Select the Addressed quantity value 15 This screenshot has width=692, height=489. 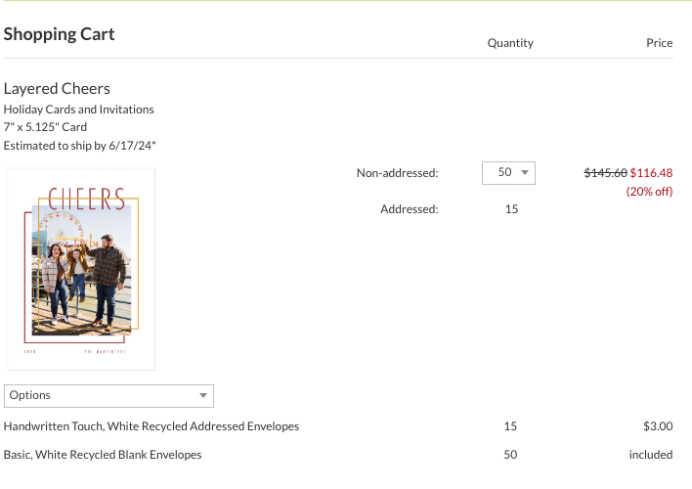pos(511,209)
